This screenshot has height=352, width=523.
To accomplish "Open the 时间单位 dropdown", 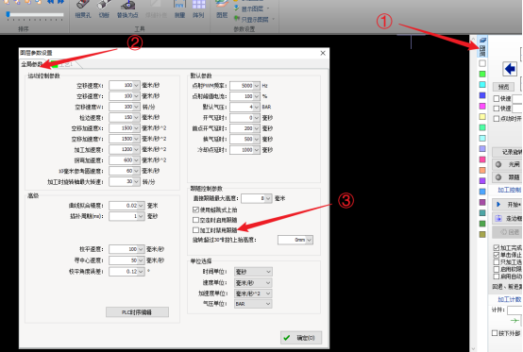I will 253,272.
